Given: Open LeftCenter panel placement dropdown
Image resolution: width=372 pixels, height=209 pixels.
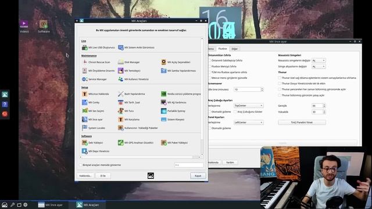Looking at the screenshot, I should (x=248, y=122).
